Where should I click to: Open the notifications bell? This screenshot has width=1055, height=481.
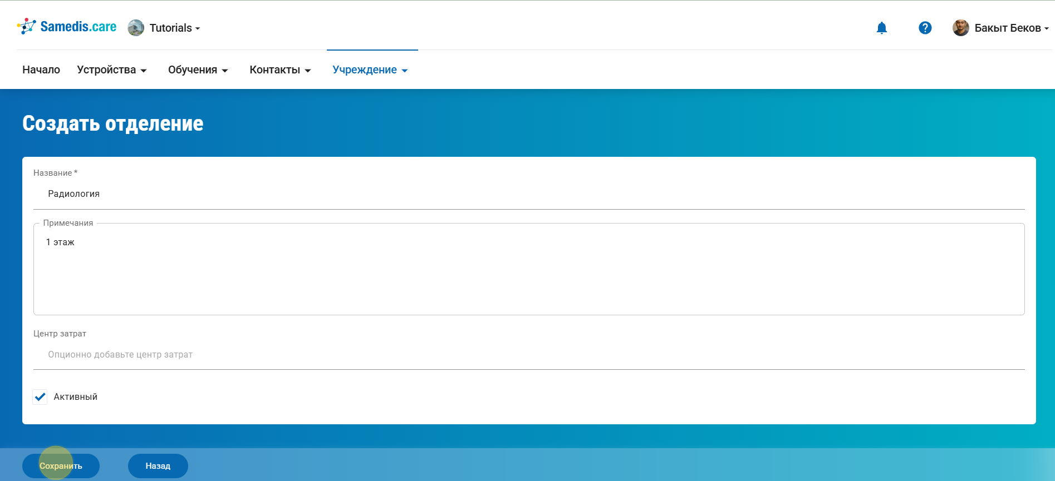[881, 28]
